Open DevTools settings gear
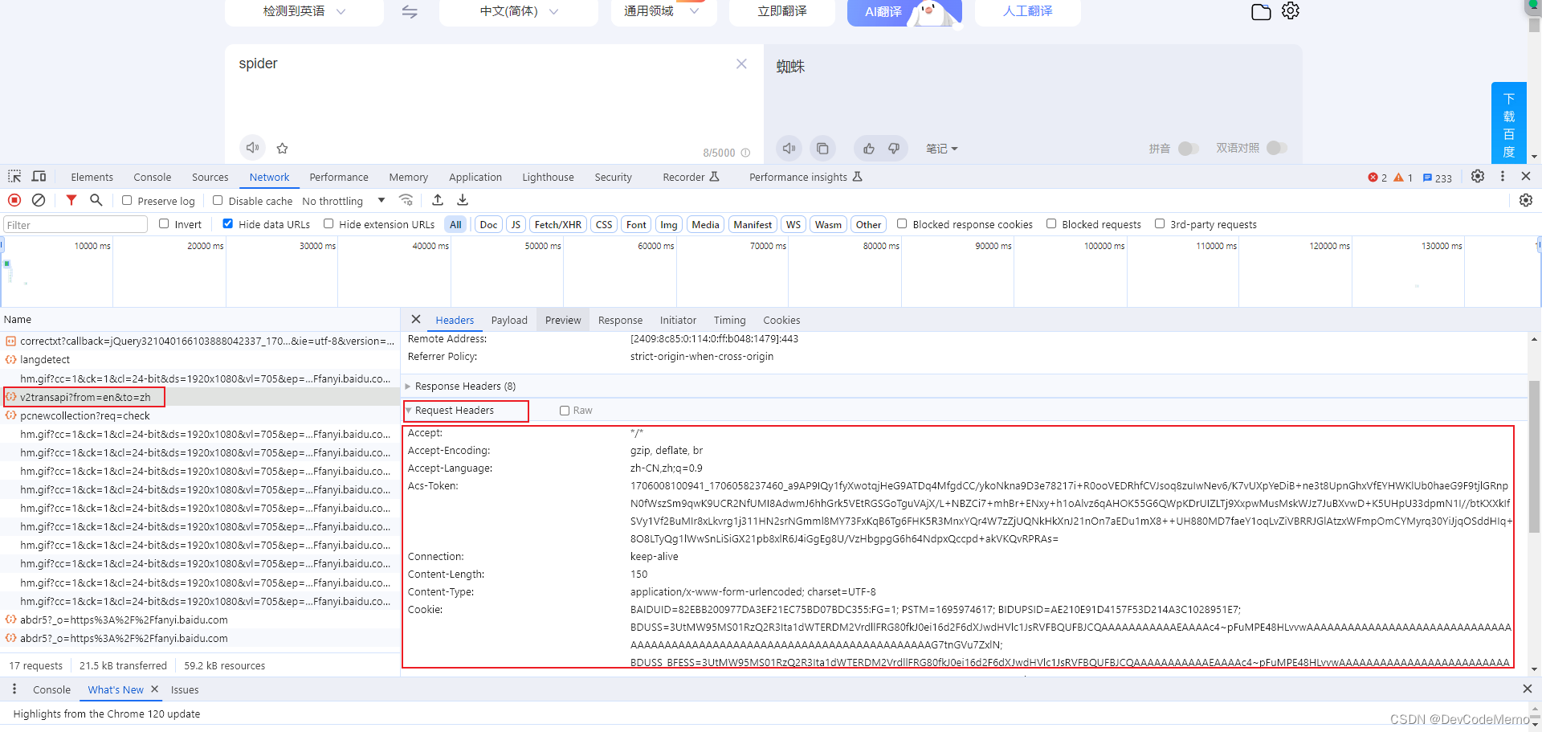 (x=1478, y=177)
